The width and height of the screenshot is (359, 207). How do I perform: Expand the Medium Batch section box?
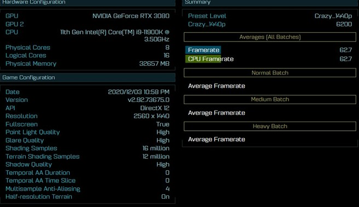[x=270, y=99]
